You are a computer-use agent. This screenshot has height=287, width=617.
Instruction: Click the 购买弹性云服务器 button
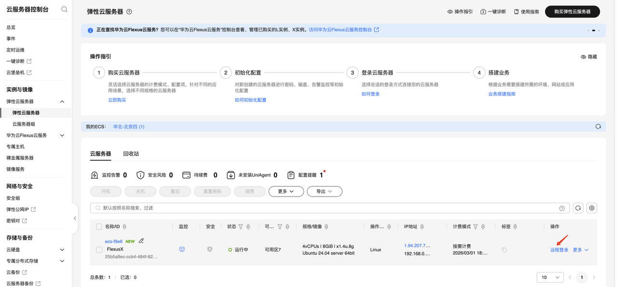pyautogui.click(x=572, y=12)
